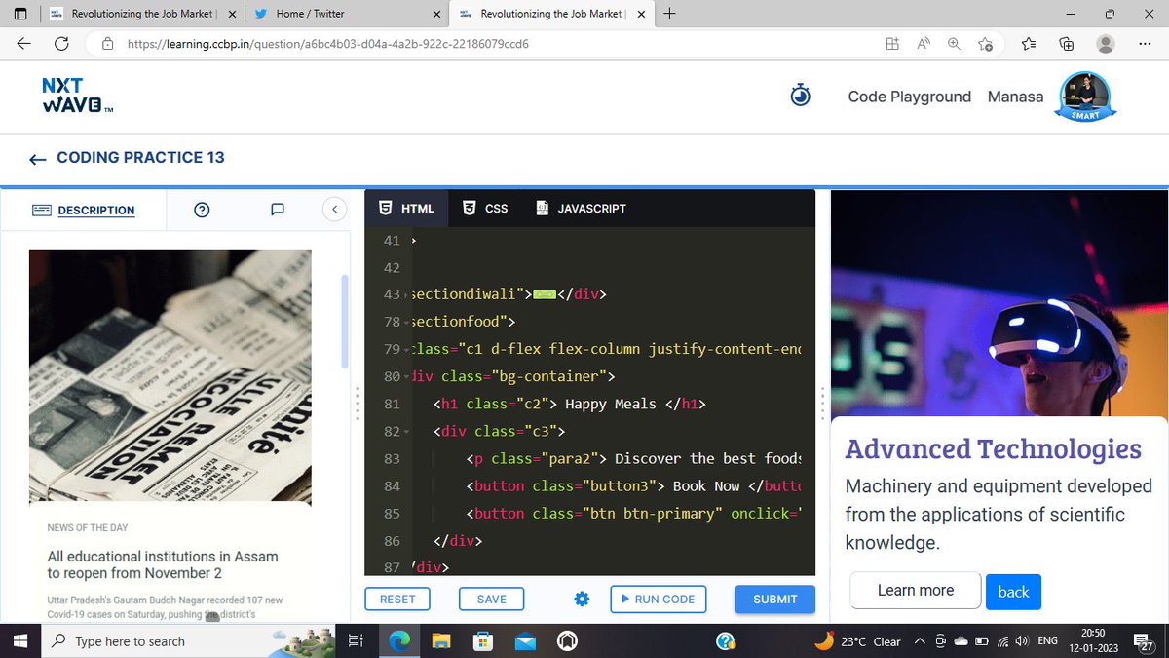
Task: Open the browser tab actions menu icon
Action: [x=20, y=14]
